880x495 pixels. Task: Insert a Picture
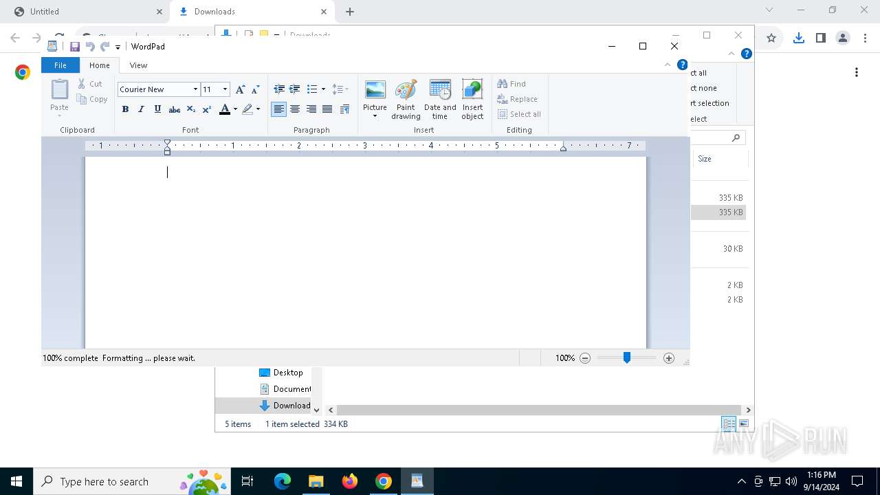click(375, 94)
